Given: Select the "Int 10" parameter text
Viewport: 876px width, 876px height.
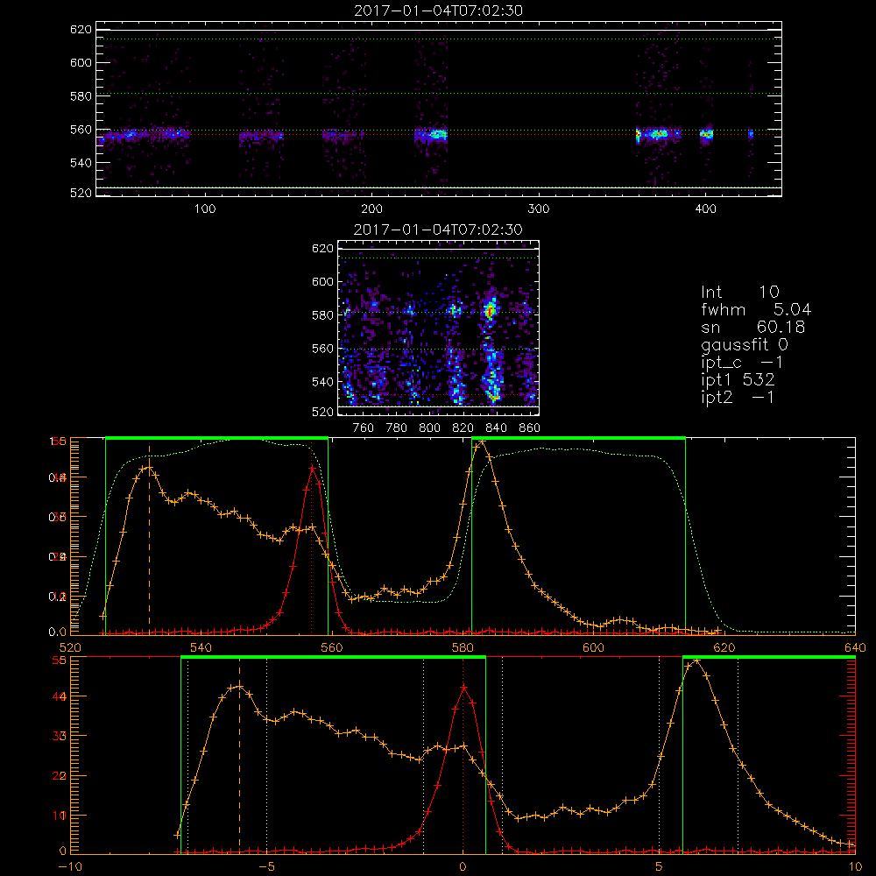Looking at the screenshot, I should (x=740, y=292).
